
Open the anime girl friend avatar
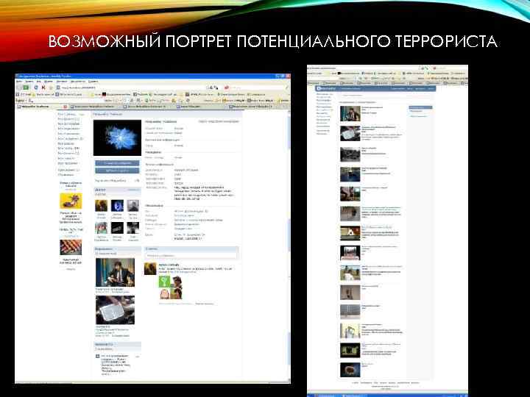pos(101,228)
